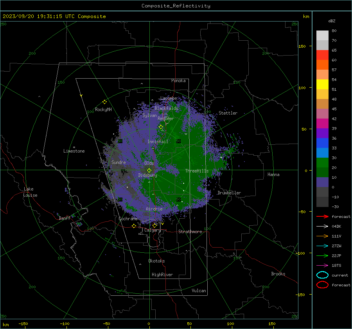Click the red forecast ellipse legend icon
The width and height of the screenshot is (352, 329).
[322, 285]
